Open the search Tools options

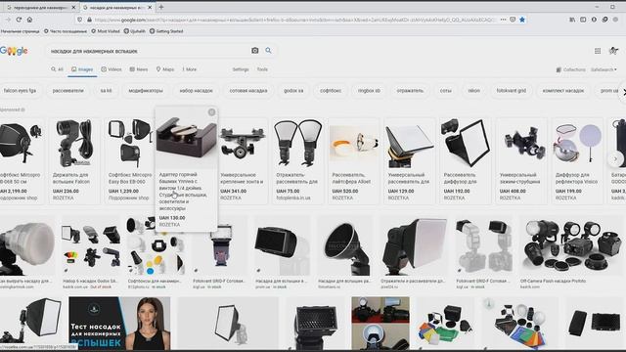point(262,69)
